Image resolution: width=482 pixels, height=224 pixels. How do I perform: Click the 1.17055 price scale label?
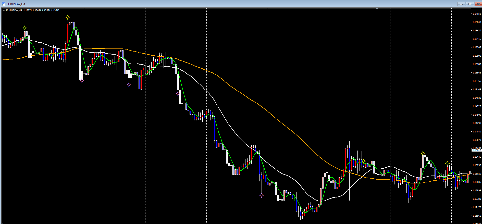(x=477, y=14)
